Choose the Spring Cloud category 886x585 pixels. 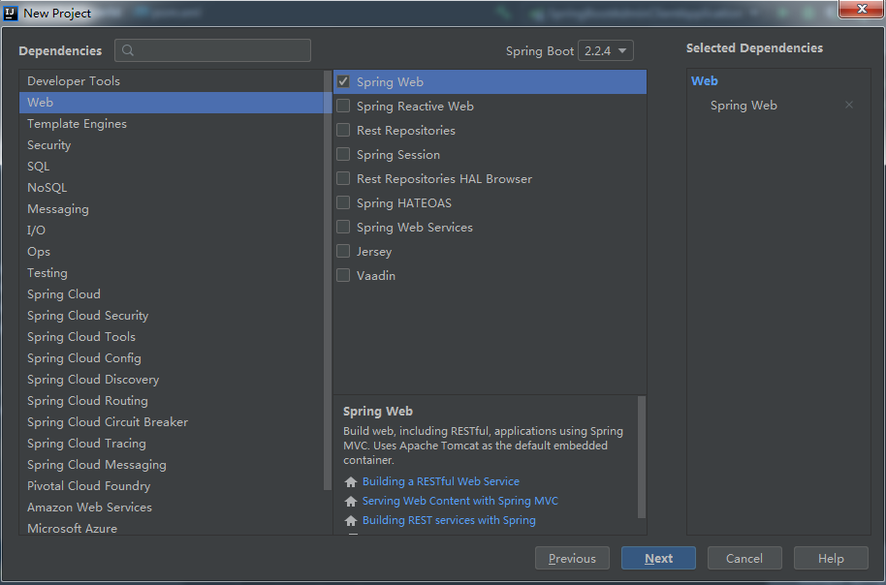pos(172,294)
